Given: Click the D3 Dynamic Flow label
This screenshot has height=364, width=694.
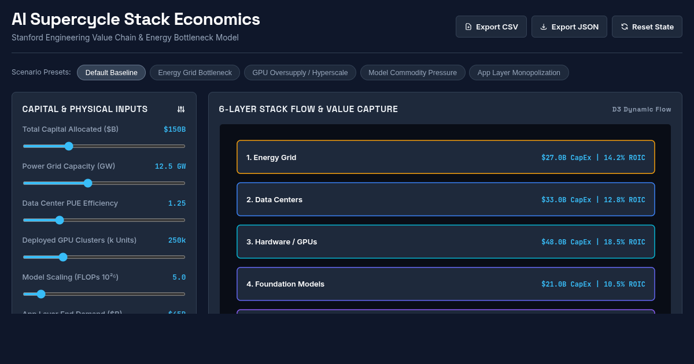Looking at the screenshot, I should [x=642, y=109].
